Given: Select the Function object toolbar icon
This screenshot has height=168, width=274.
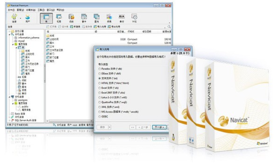Looking at the screenshot, I should 71,18.
